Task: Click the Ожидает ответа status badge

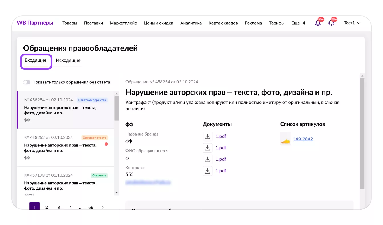Action: [95, 138]
